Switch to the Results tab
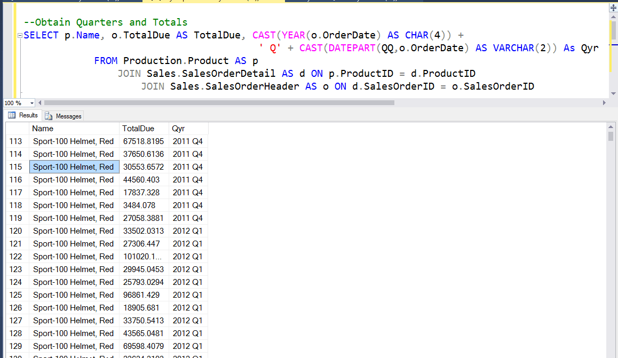The image size is (618, 358). tap(23, 115)
